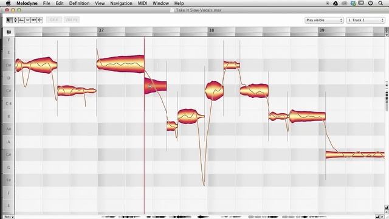Select the Main arrow tool
This screenshot has width=389, height=219.
[9, 20]
